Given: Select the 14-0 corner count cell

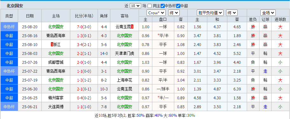Looking at the screenshot, I should pyautogui.click(x=104, y=54).
